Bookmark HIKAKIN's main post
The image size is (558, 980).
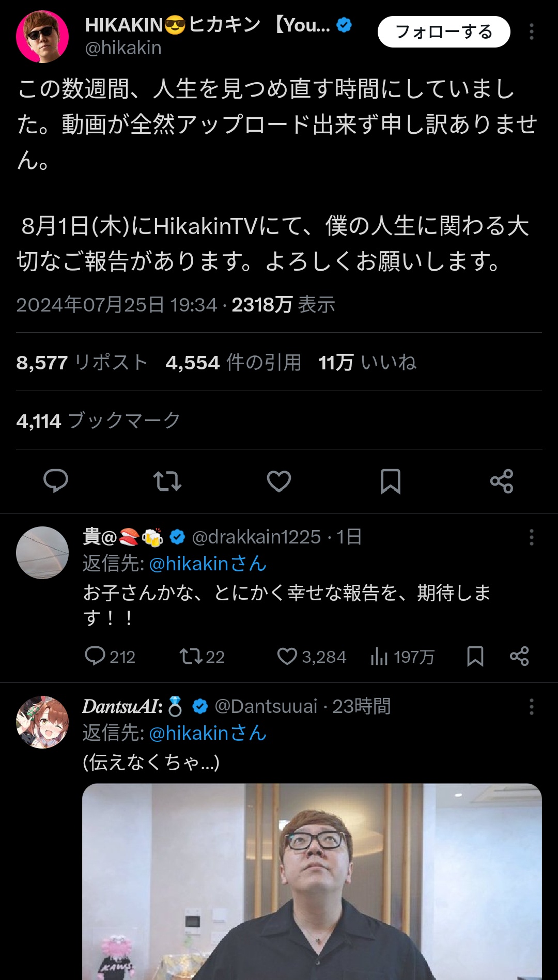point(391,481)
